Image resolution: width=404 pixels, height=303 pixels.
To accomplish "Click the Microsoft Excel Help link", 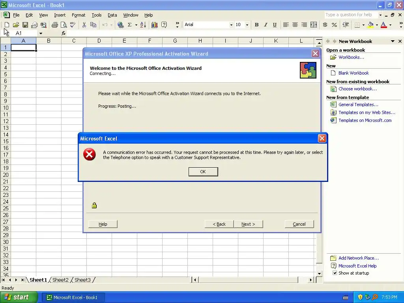I will click(x=357, y=266).
